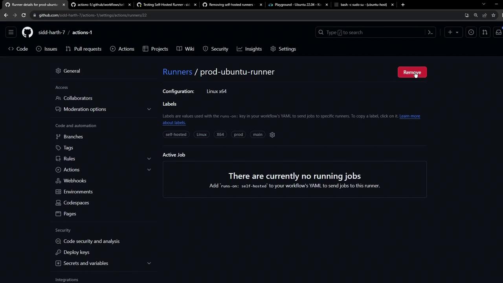Open General settings in sidebar
This screenshot has height=283, width=503.
click(x=103, y=71)
